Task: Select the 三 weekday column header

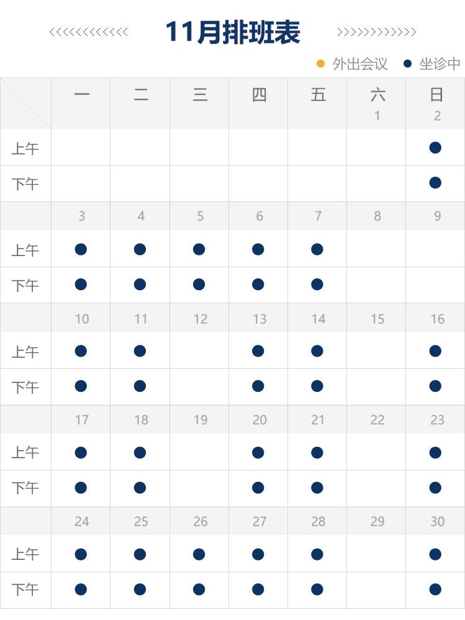Action: [200, 95]
